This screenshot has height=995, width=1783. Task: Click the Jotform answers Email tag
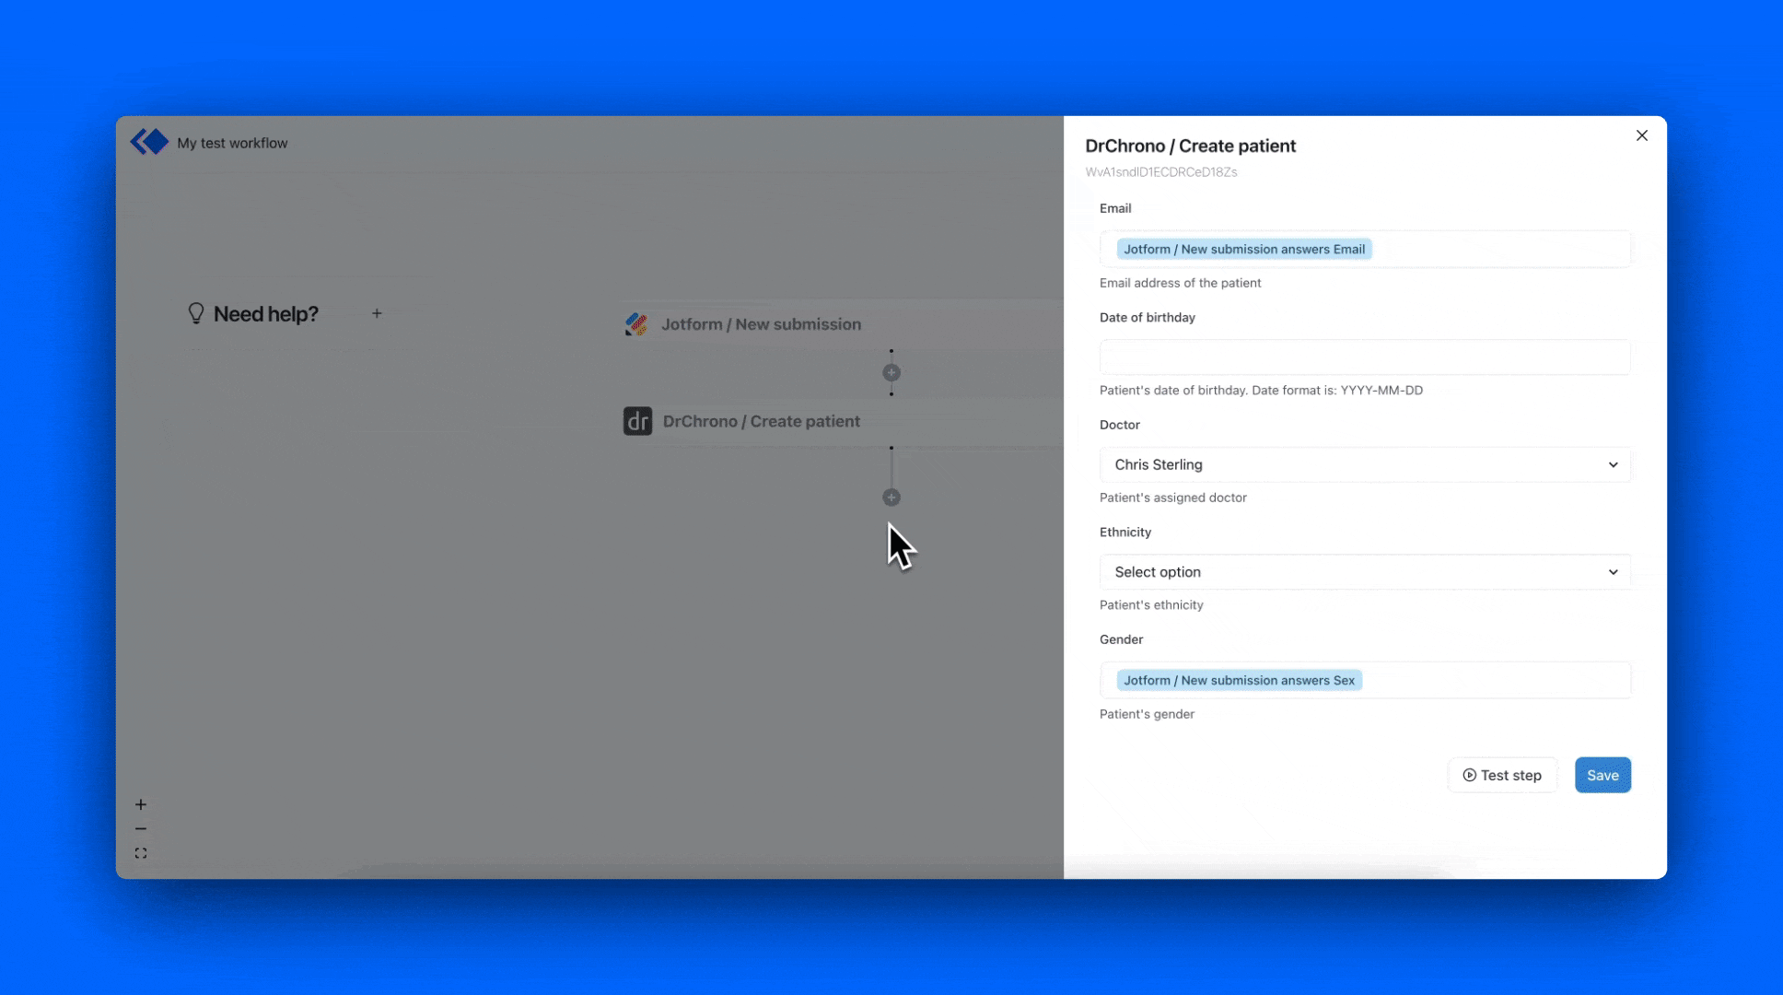pos(1244,249)
